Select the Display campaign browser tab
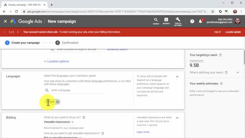The height and width of the screenshot is (138, 245). [24, 5]
